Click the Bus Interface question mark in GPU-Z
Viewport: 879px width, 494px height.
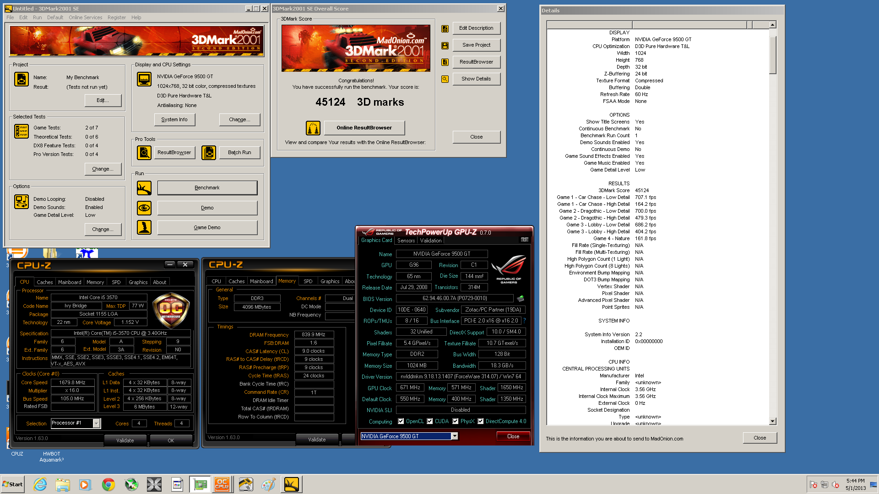coord(524,321)
